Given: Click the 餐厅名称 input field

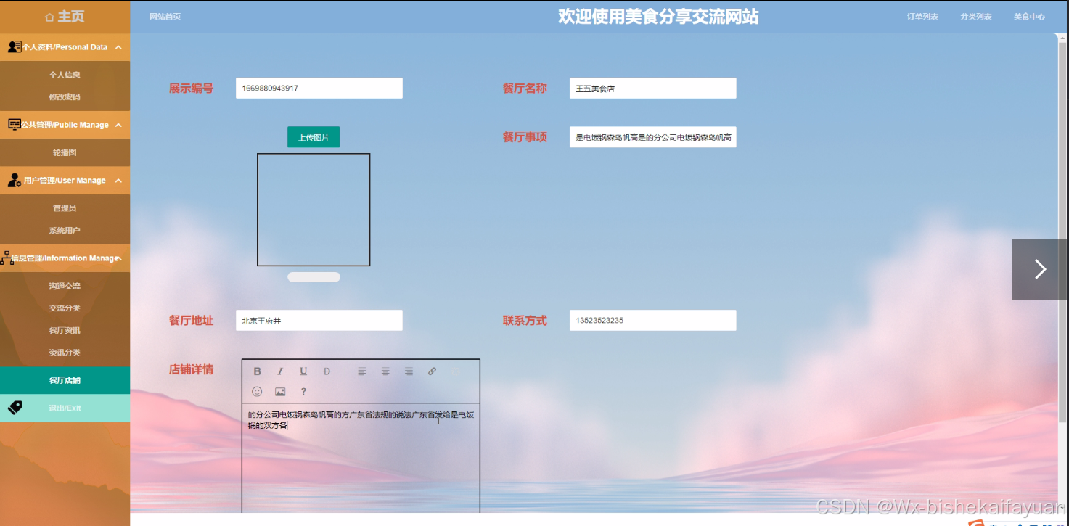Looking at the screenshot, I should [x=653, y=89].
